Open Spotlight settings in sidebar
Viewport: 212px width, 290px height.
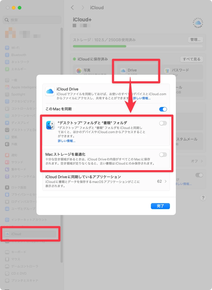point(15,94)
